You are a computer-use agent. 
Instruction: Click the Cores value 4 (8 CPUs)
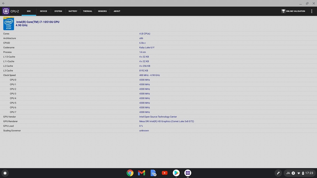(x=145, y=34)
